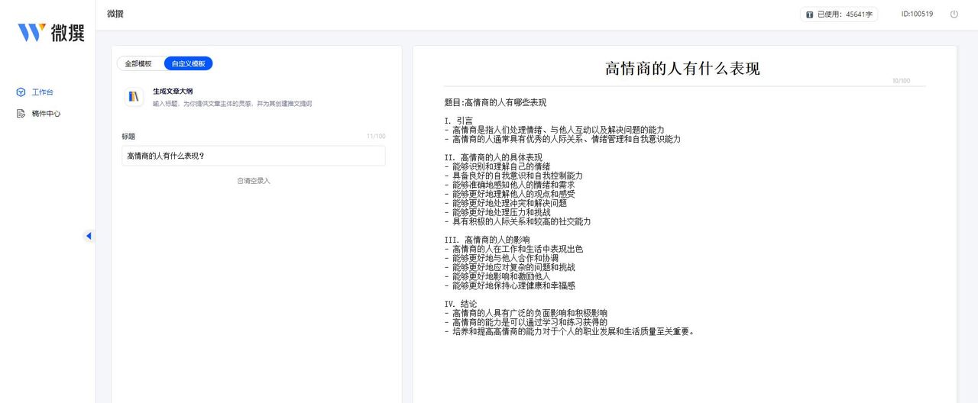Screen dimensions: 978x403
Task: Click the 稿件中心 document icon
Action: pos(21,114)
